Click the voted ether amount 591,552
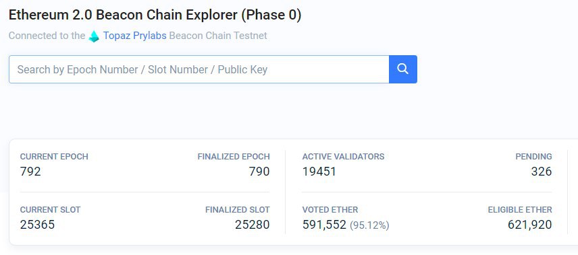Image resolution: width=578 pixels, height=255 pixels. point(324,225)
